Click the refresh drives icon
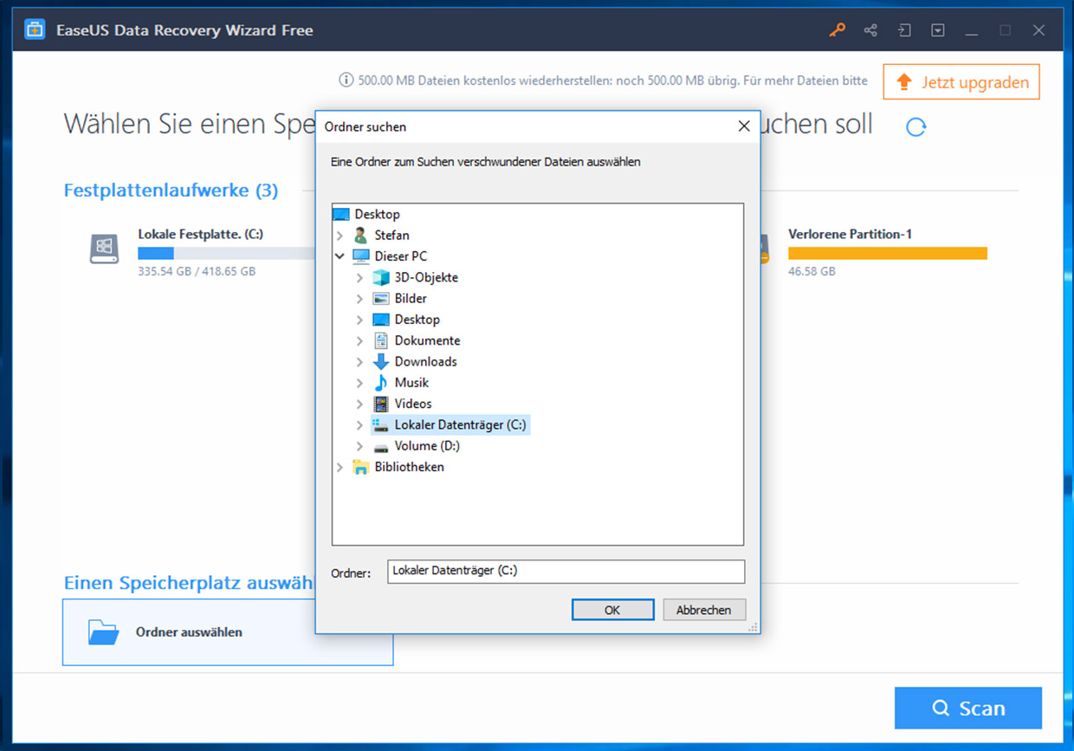The height and width of the screenshot is (751, 1074). 915,127
